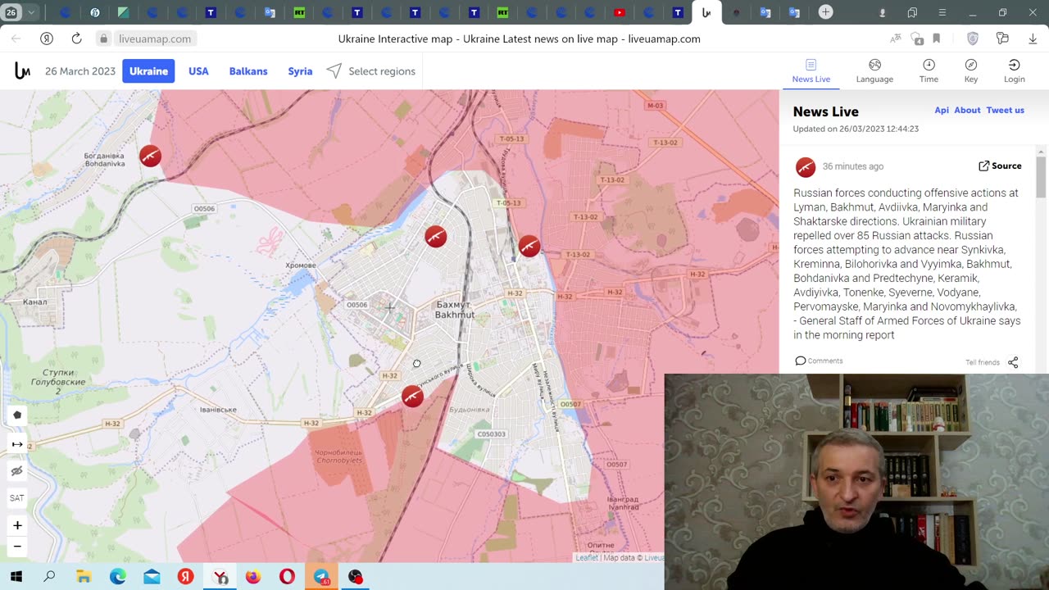The height and width of the screenshot is (590, 1049).
Task: Open Windows taskbar search
Action: tap(49, 577)
